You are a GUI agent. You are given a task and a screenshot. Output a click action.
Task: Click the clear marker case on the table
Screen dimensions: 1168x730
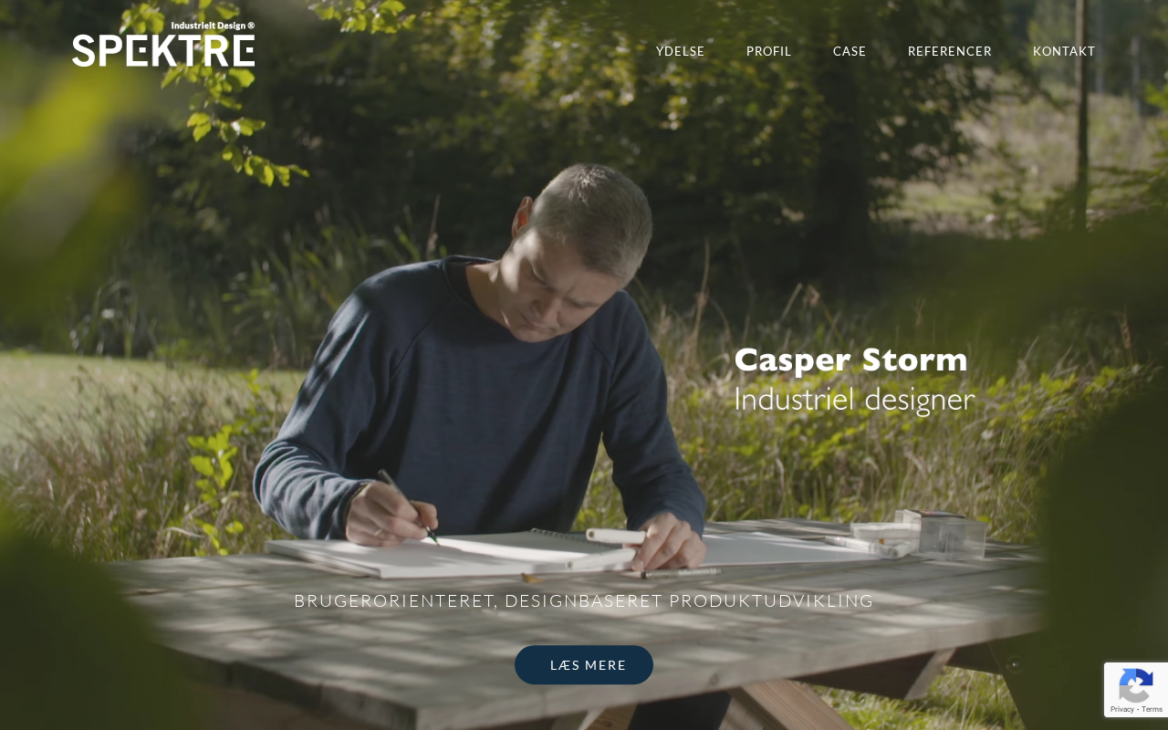[x=940, y=532]
